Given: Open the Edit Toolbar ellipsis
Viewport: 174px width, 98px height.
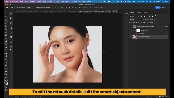Looking at the screenshot, I should [x=6, y=77].
